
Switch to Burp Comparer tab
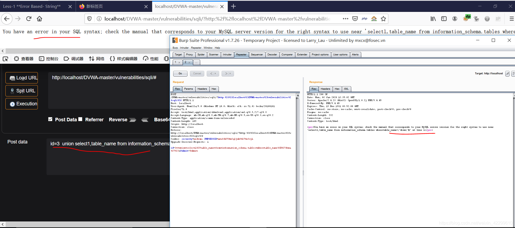(x=287, y=55)
